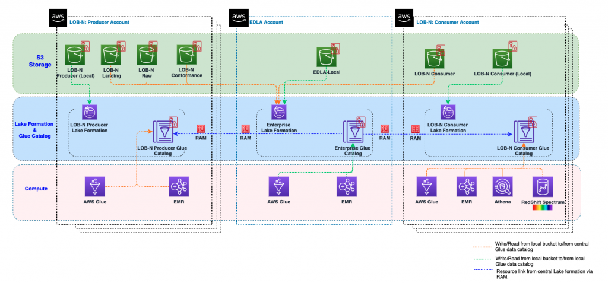Click the LOB-N Landing S3 bucket icon
608x283 pixels.
point(111,55)
